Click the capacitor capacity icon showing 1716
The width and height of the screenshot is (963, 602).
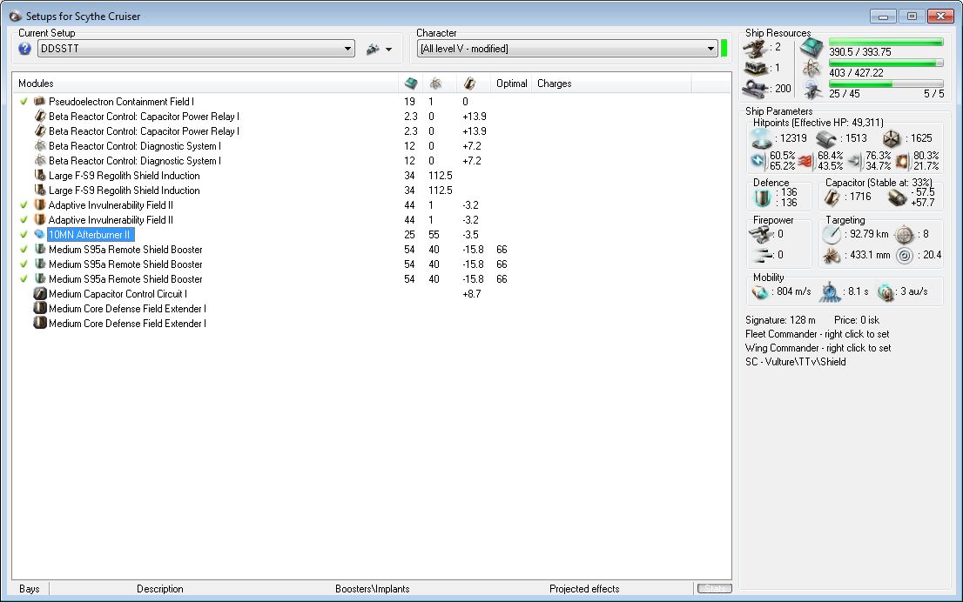coord(832,197)
